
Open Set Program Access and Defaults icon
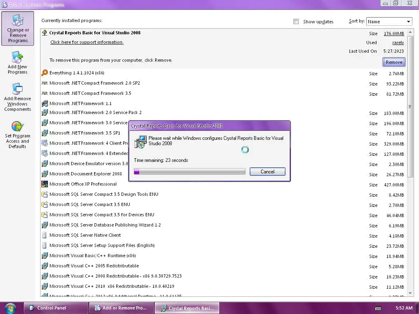click(17, 134)
